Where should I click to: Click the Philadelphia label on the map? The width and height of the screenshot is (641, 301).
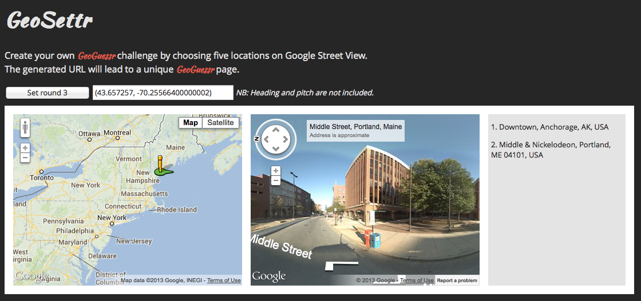click(75, 230)
